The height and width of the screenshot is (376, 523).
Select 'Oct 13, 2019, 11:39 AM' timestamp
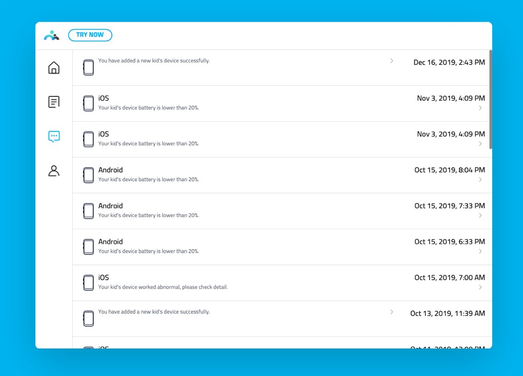[448, 314]
